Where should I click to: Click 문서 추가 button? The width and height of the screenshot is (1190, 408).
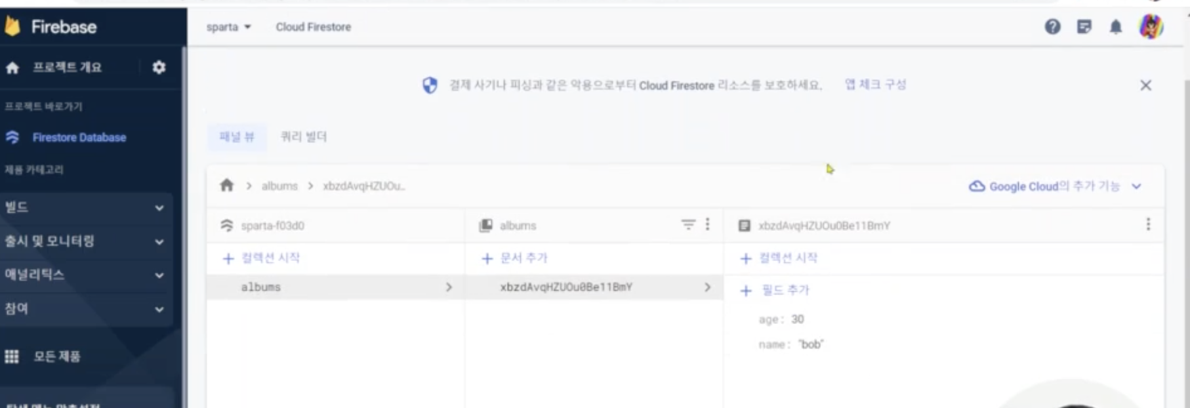click(x=514, y=258)
